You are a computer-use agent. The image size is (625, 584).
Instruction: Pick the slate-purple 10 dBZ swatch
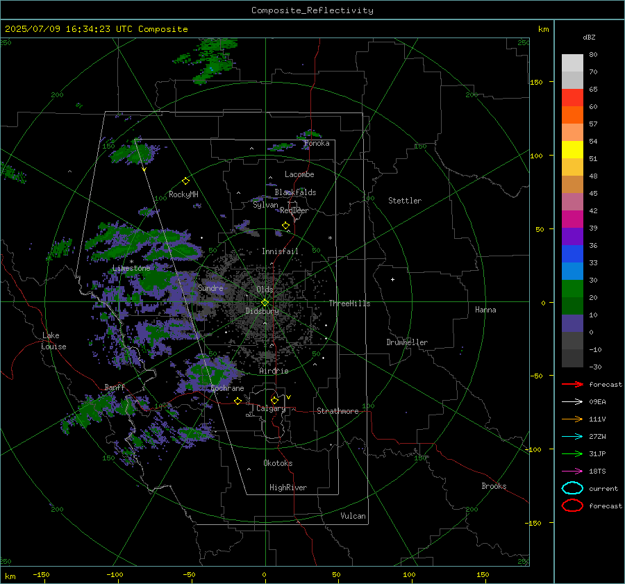(x=572, y=324)
